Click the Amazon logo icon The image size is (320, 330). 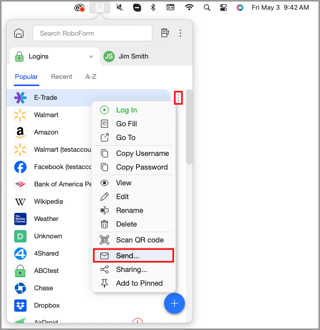pos(20,132)
